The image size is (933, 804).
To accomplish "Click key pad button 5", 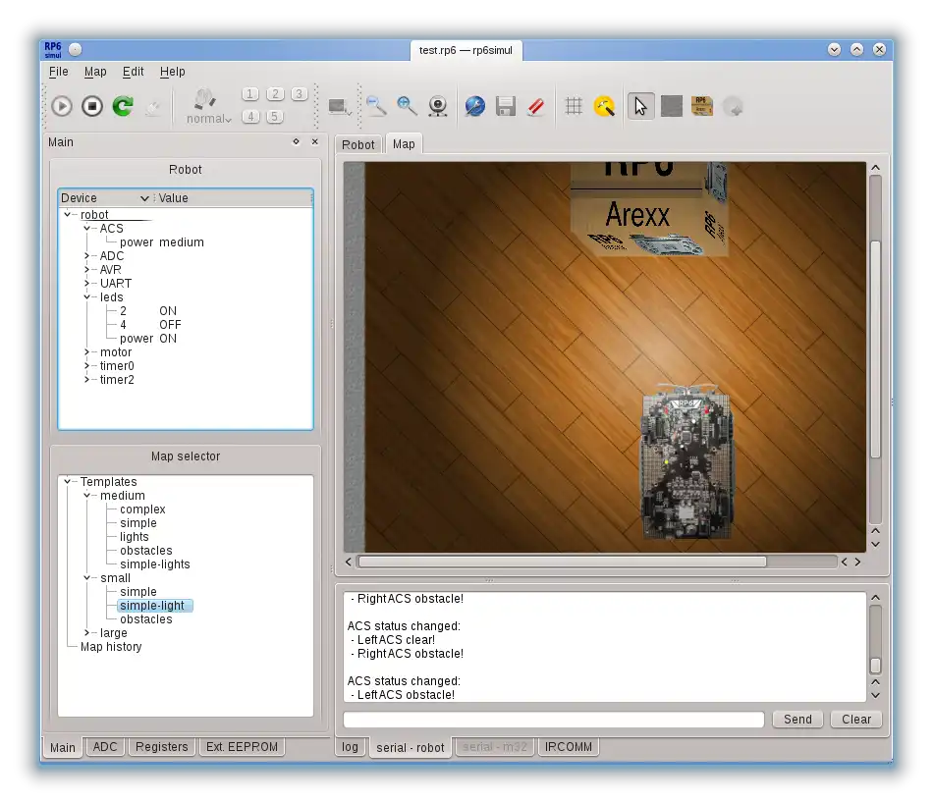I will coord(274,117).
